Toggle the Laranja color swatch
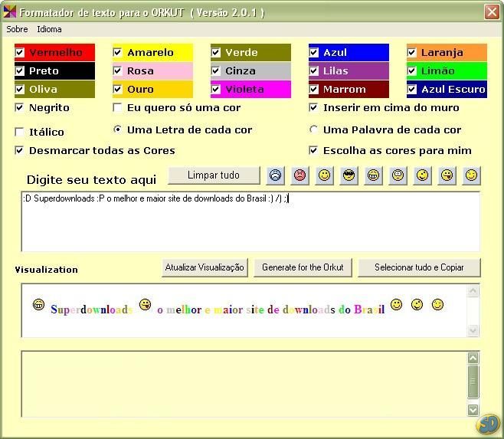The image size is (504, 439). click(447, 52)
